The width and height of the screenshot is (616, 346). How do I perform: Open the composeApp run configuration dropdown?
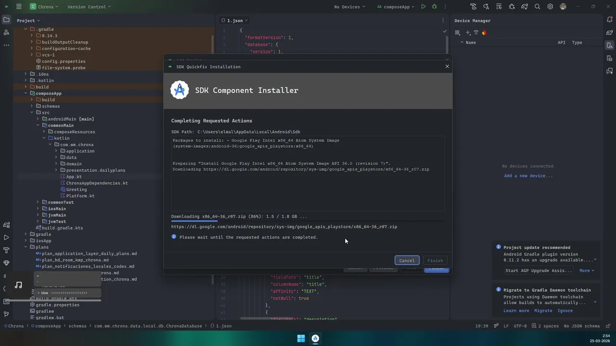[397, 7]
